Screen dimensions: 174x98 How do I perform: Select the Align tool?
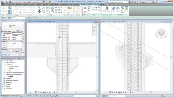39,8
